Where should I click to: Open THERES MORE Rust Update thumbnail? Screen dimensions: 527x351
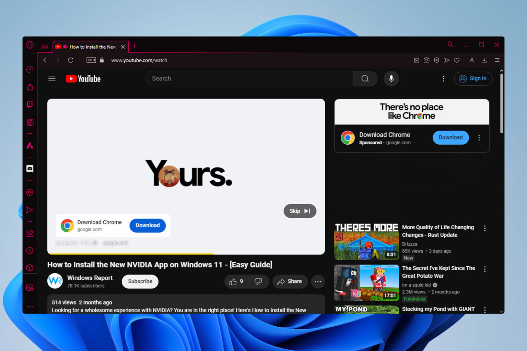pos(366,242)
